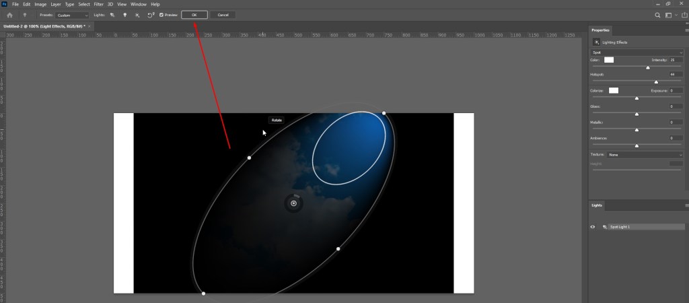
Task: Open the Image menu
Action: tap(40, 4)
